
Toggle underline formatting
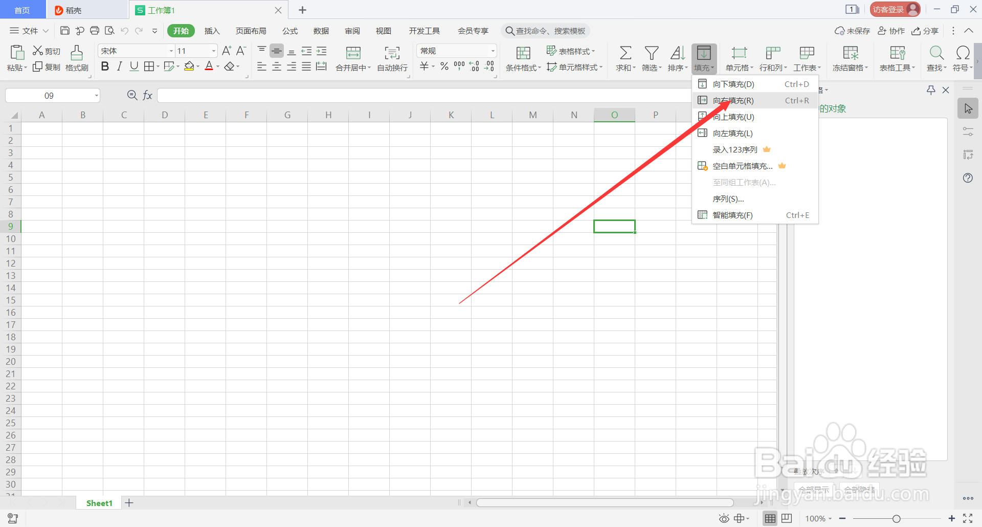click(133, 66)
